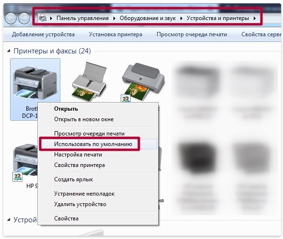283x239 pixels.
Task: Collapse the Принтеры и факсы group
Action: (9, 51)
